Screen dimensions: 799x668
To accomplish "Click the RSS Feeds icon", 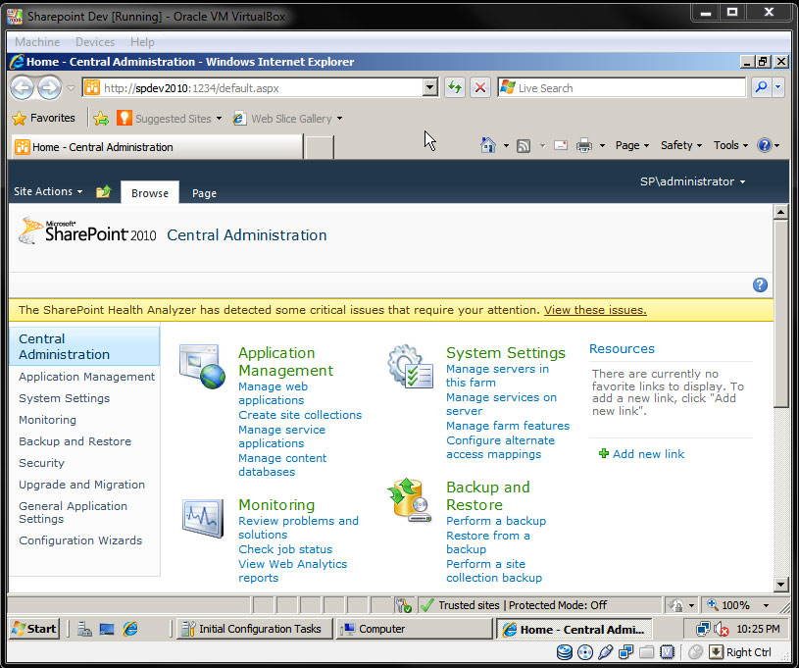I will [x=524, y=146].
